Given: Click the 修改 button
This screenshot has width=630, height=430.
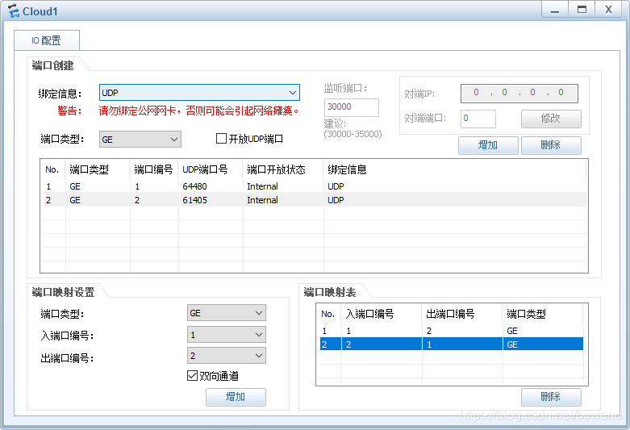Looking at the screenshot, I should [x=551, y=119].
